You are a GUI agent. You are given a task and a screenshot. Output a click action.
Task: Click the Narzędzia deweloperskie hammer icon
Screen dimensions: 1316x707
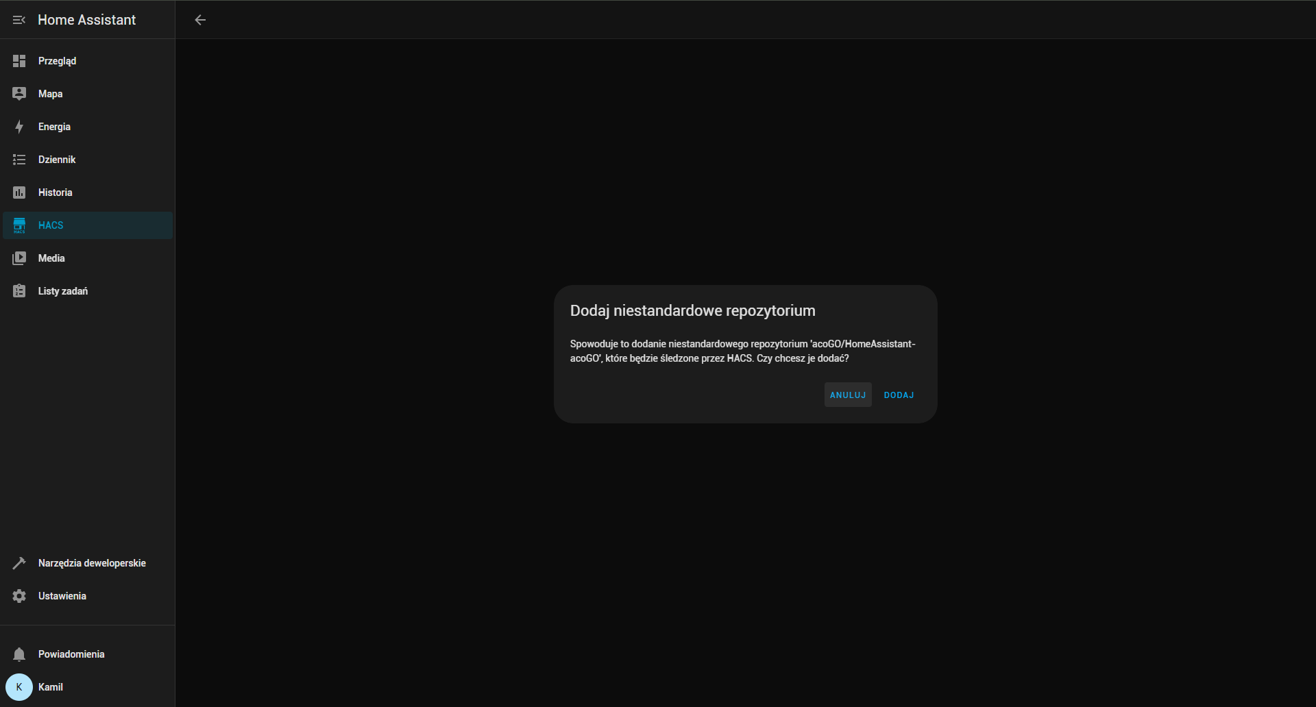[19, 563]
